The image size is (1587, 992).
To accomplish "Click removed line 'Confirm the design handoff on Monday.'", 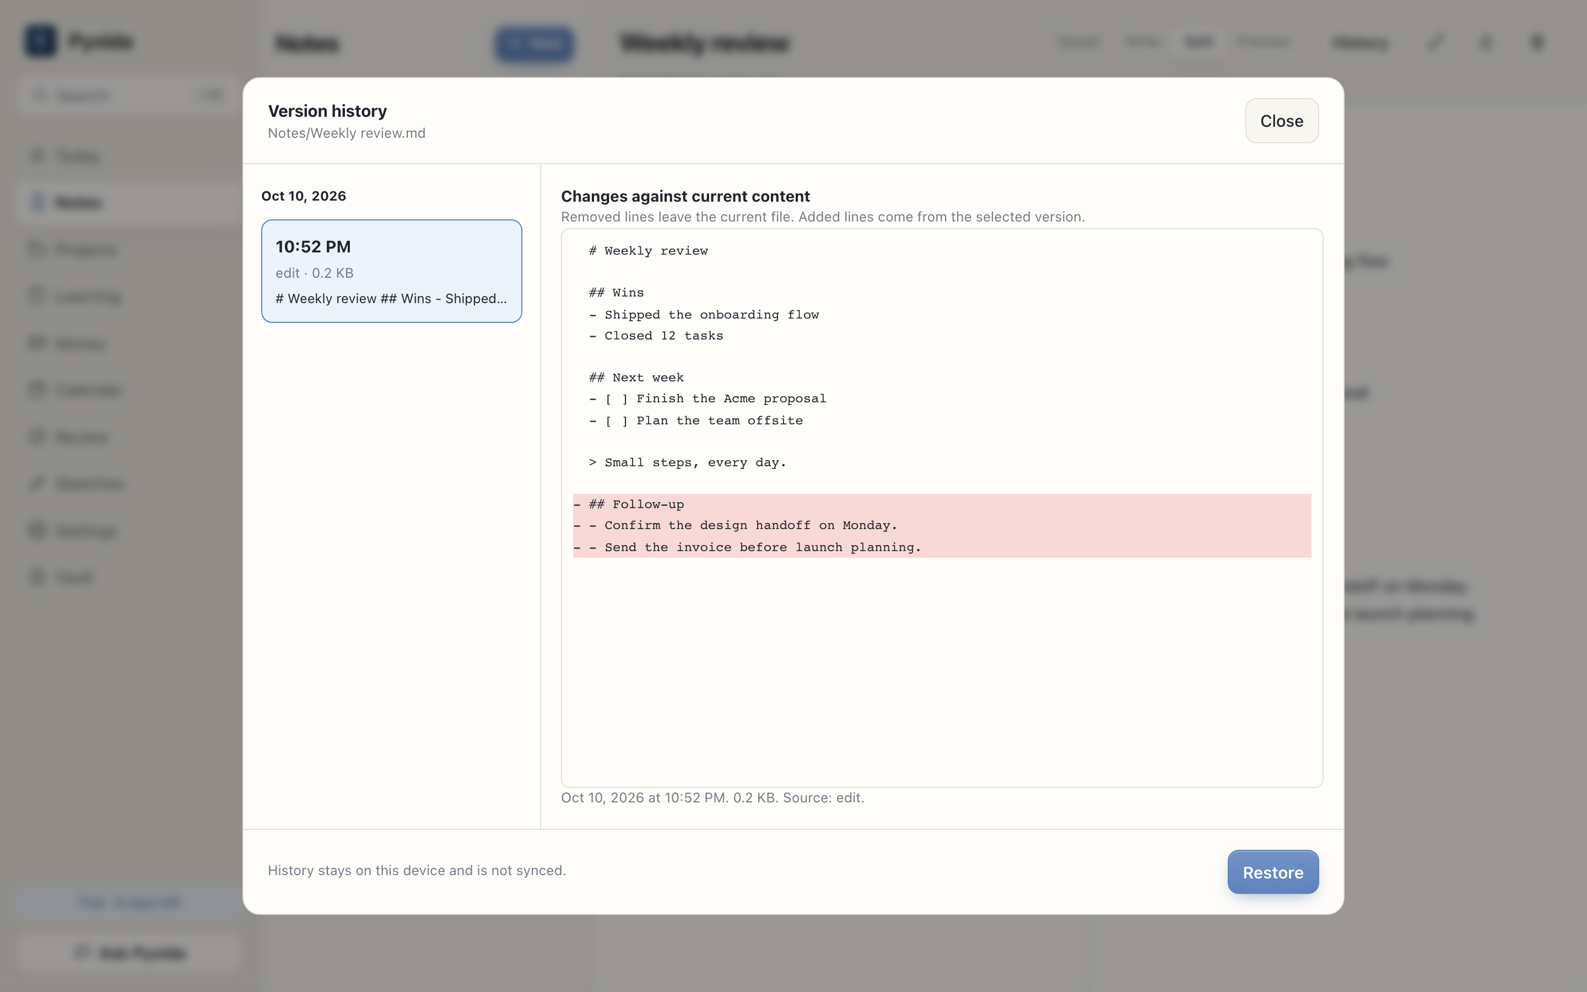I will [942, 525].
